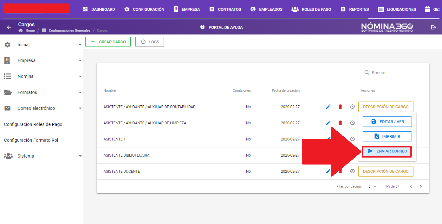Viewport: 442px width, 224px height.
Task: Open DESCRIPCIÓN DE CARGO for AUXILIAR DE CONTABILIDAD
Action: point(386,107)
